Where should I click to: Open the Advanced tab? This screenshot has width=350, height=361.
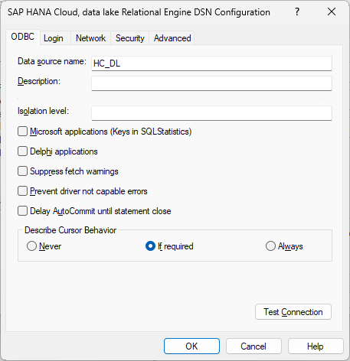tap(172, 38)
